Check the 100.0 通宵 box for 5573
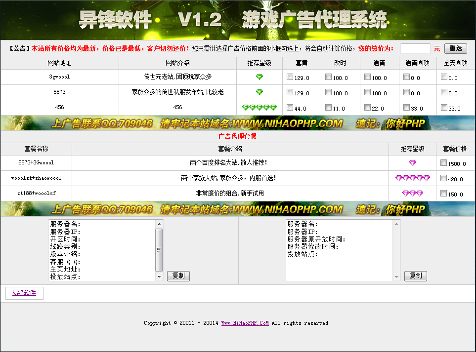The height and width of the screenshot is (352, 476). (x=367, y=92)
